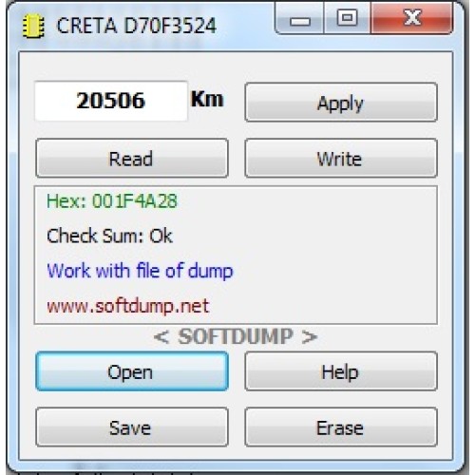475x475 pixels.
Task: Close the CRETA D70F3524 window
Action: coord(412,18)
